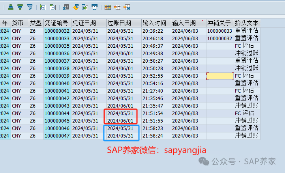The height and width of the screenshot is (173, 285).
Task: Click header text 冲销过账 for document 100000047
Action: (247, 136)
